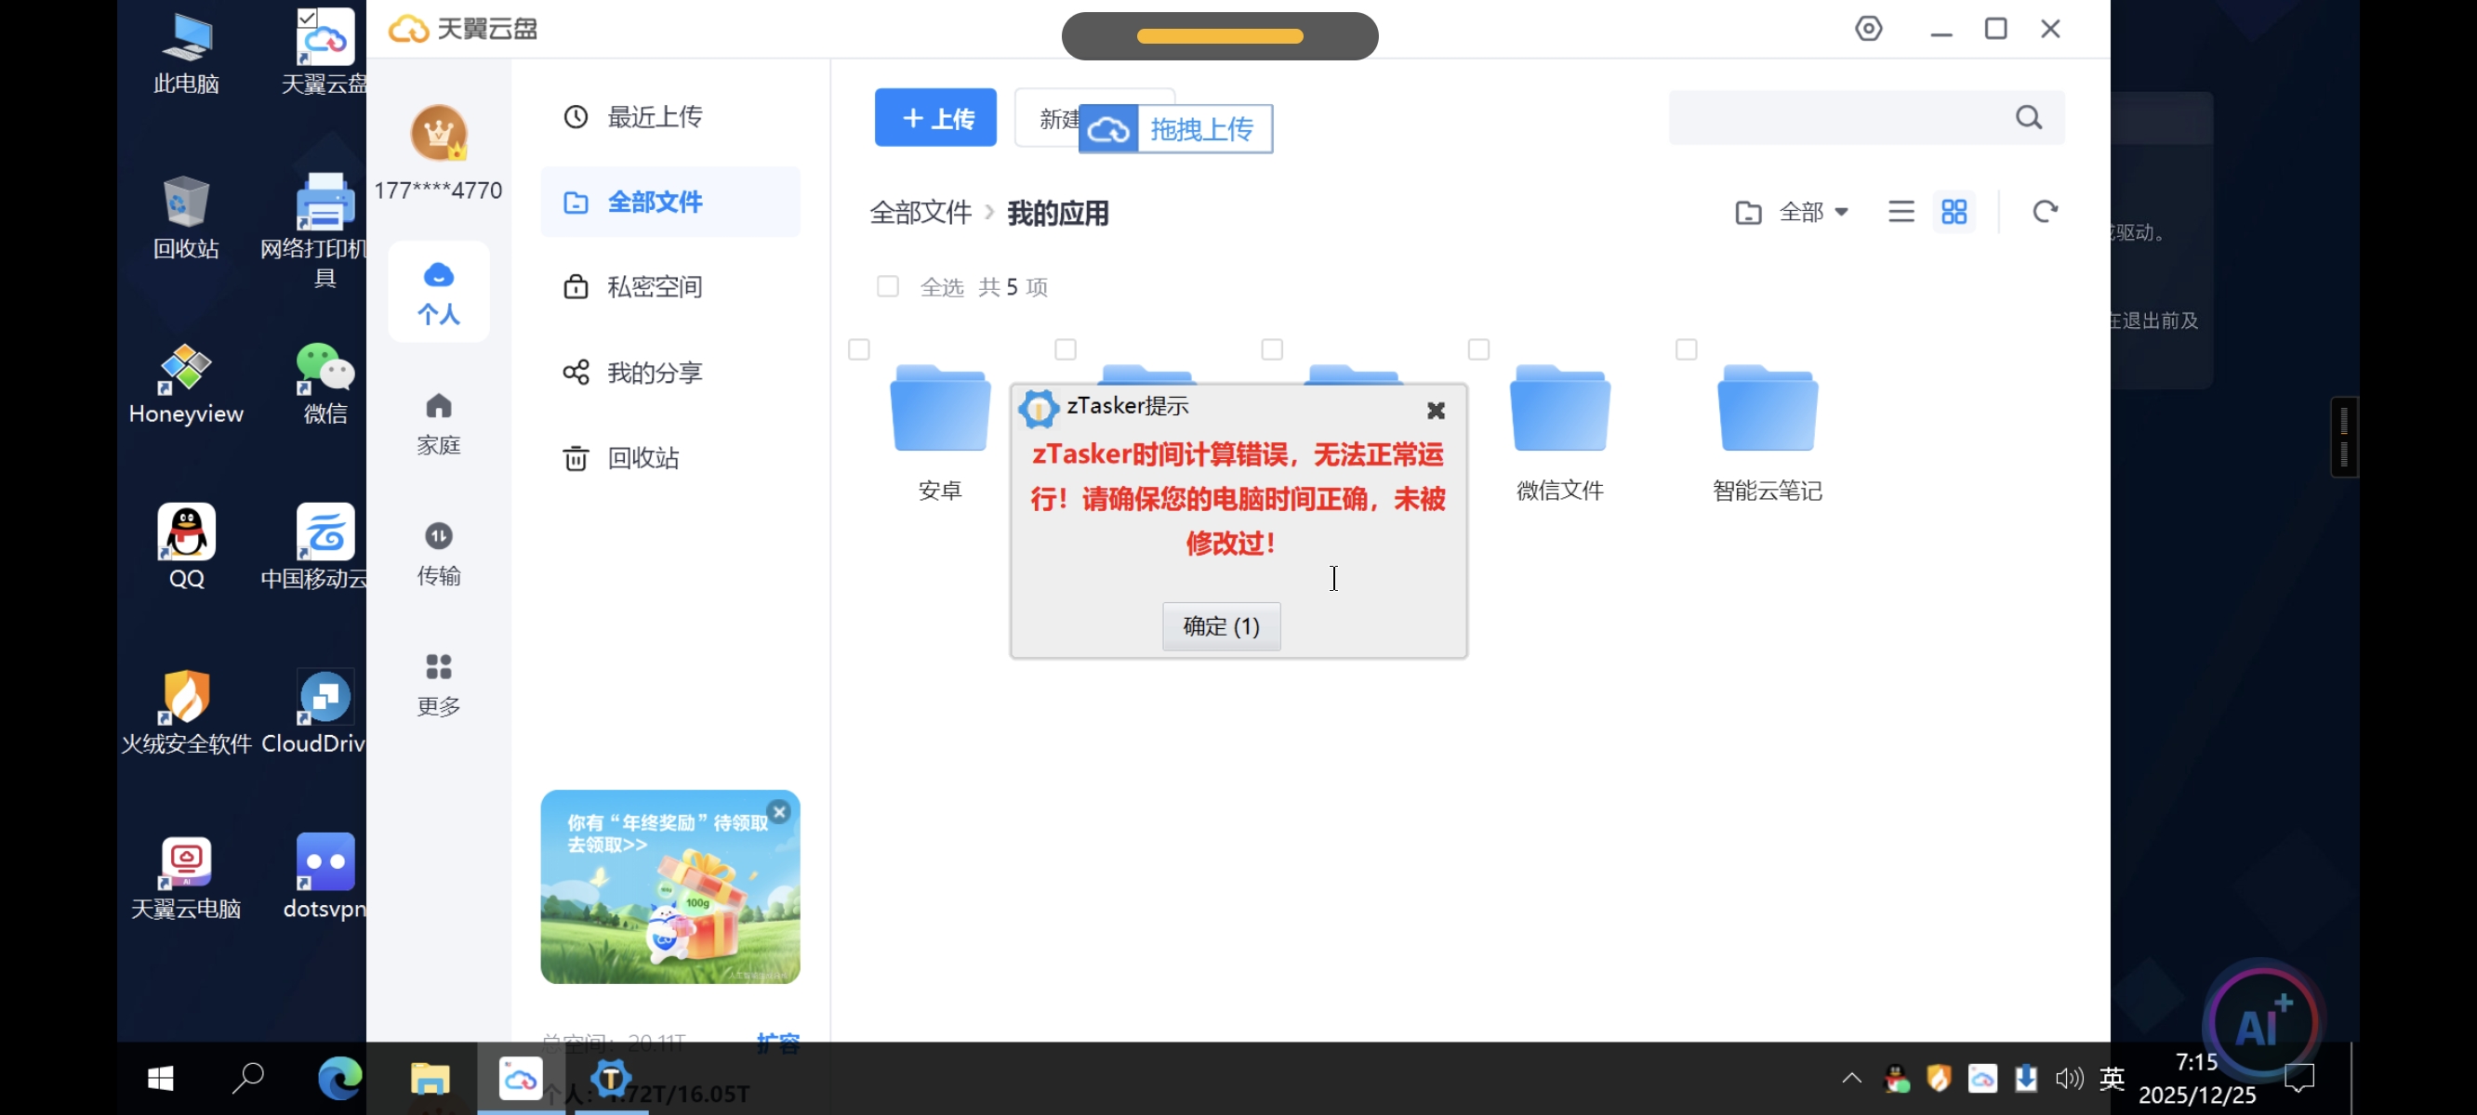Viewport: 2477px width, 1115px height.
Task: Check the 安卓 folder's checkbox
Action: click(859, 349)
